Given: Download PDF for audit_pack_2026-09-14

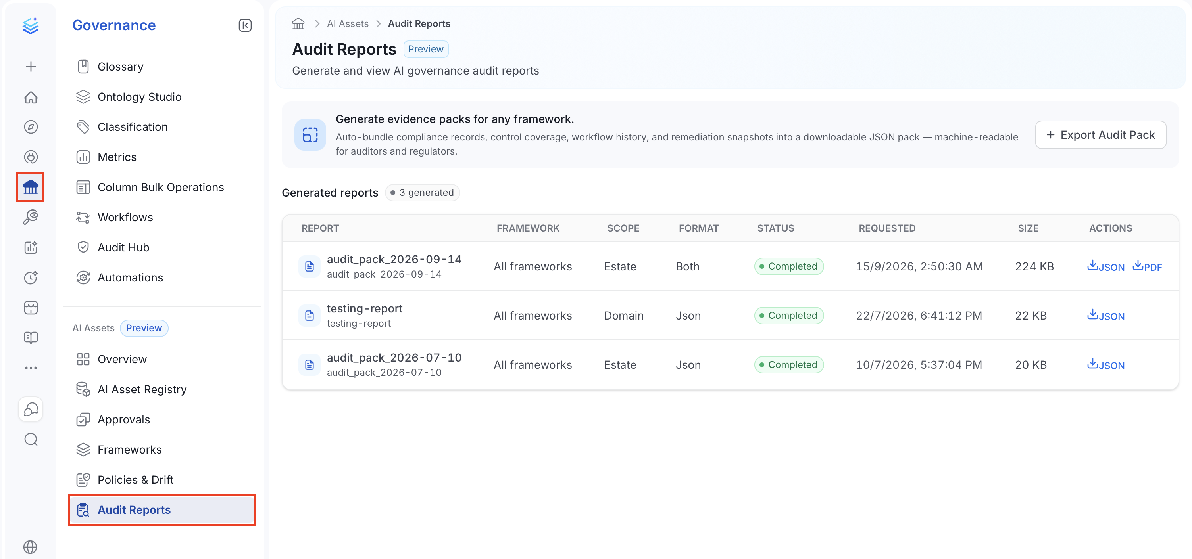Looking at the screenshot, I should click(x=1147, y=266).
